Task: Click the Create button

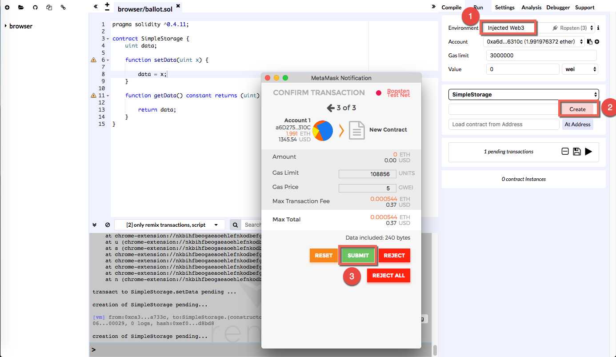Action: point(577,109)
